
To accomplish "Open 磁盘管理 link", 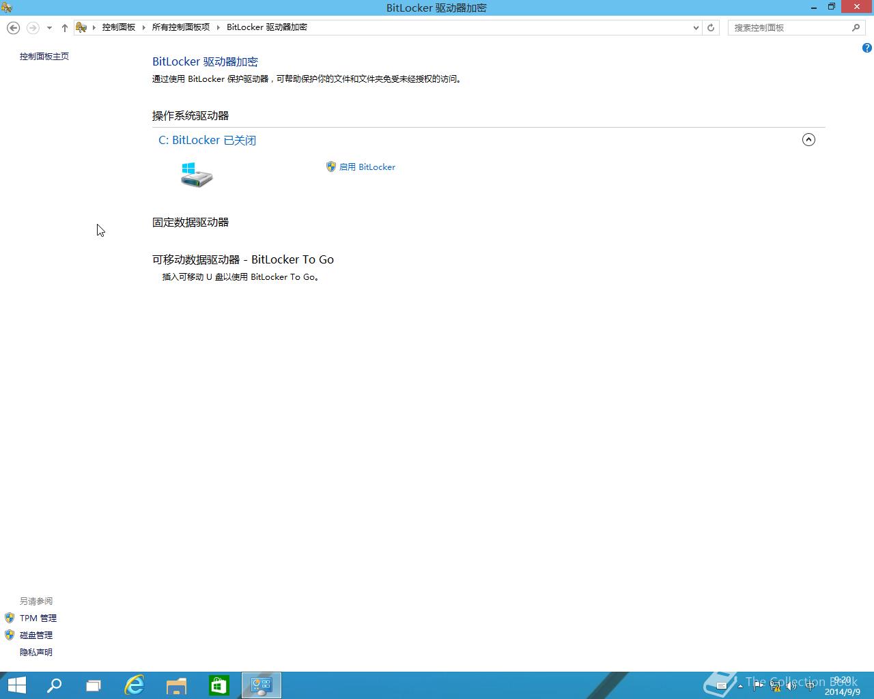I will (x=36, y=636).
